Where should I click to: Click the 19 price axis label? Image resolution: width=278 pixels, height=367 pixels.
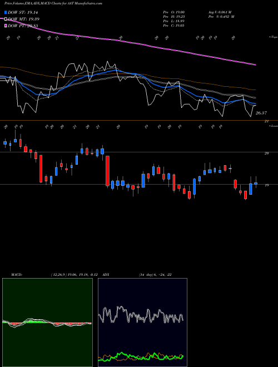click(266, 185)
